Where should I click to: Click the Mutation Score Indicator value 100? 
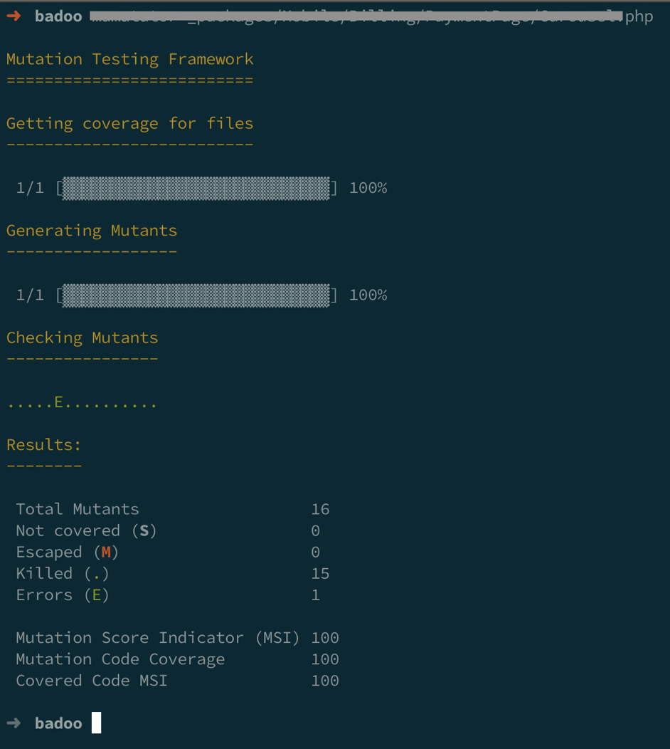coord(324,637)
